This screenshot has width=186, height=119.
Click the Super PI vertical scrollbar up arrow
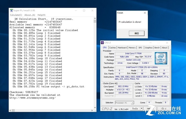click(95, 18)
